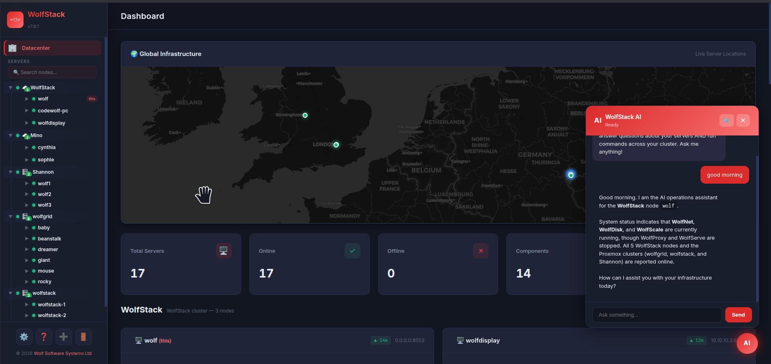
Task: Expand the beanstalk node arrow
Action: pyautogui.click(x=27, y=239)
